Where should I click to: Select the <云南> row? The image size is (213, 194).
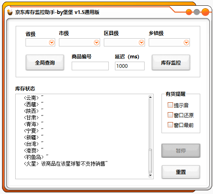click(34, 98)
